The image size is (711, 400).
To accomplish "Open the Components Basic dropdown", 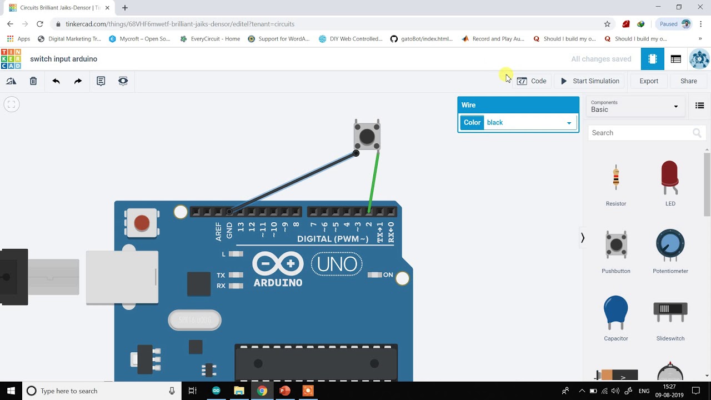I will [x=634, y=106].
